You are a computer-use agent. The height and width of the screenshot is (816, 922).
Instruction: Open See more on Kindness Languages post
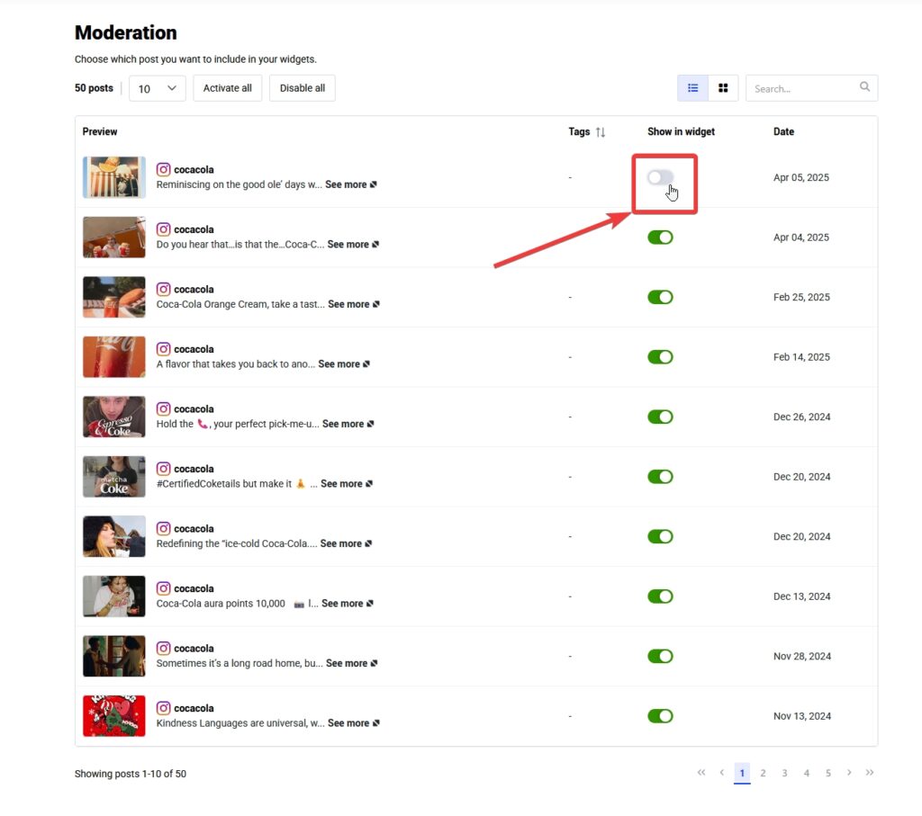[353, 723]
